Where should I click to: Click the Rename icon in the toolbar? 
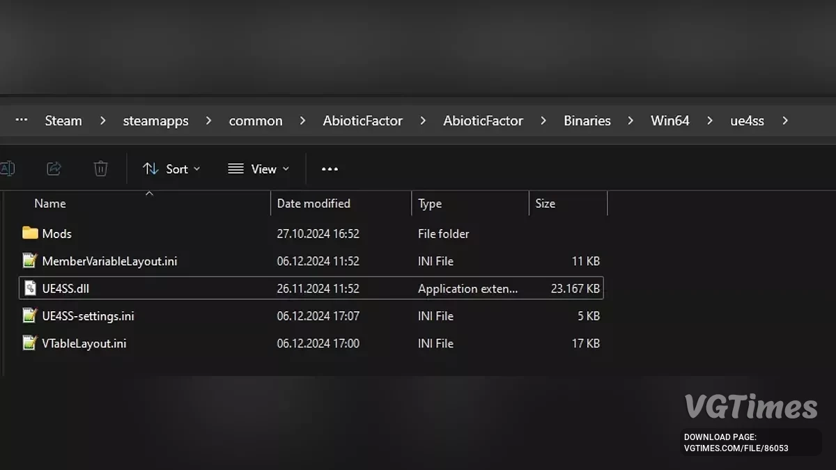click(x=8, y=169)
